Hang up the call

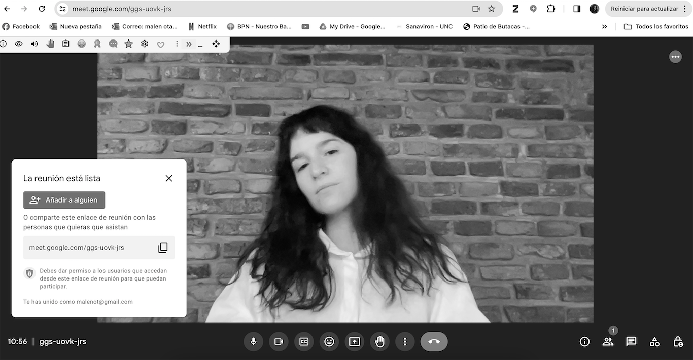click(x=434, y=342)
